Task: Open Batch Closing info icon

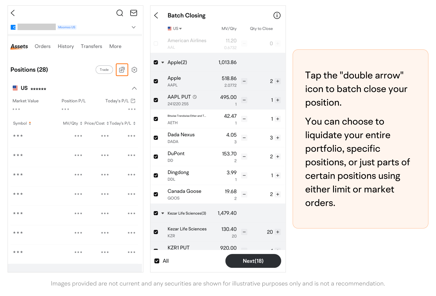Action: 277,15
